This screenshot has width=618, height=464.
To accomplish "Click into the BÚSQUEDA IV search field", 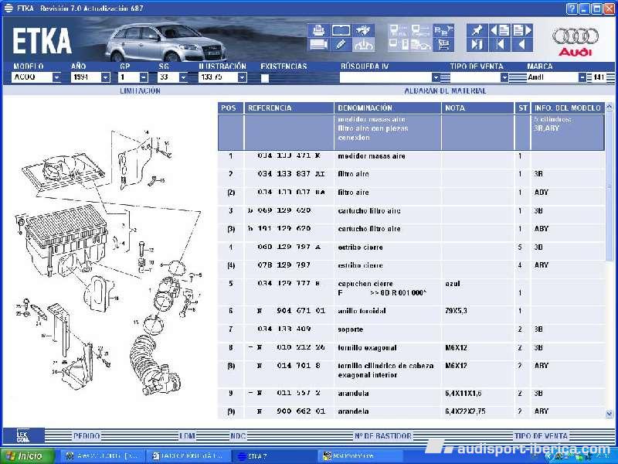I will [385, 77].
